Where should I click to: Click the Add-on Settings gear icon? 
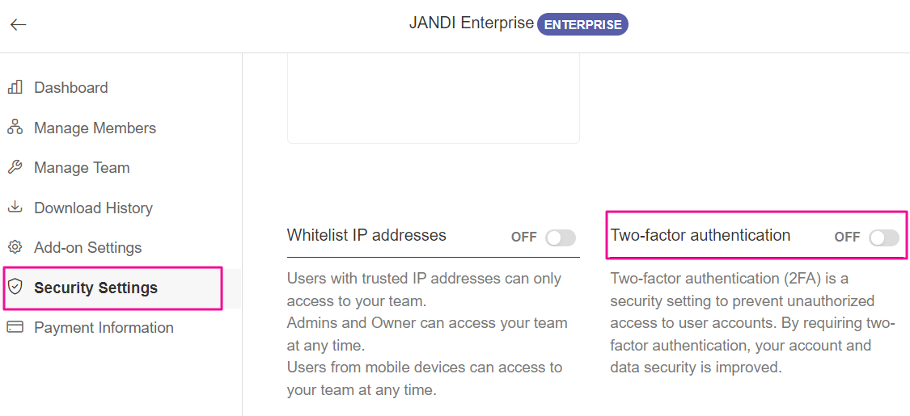pyautogui.click(x=15, y=247)
